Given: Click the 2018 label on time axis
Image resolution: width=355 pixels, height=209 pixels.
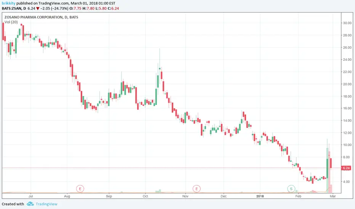Looking at the screenshot, I should (260, 196).
